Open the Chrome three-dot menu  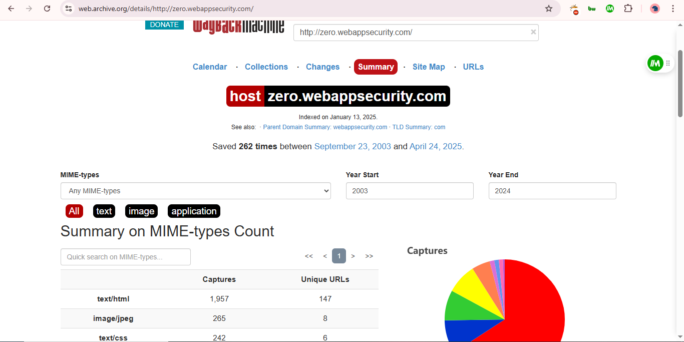click(x=673, y=9)
